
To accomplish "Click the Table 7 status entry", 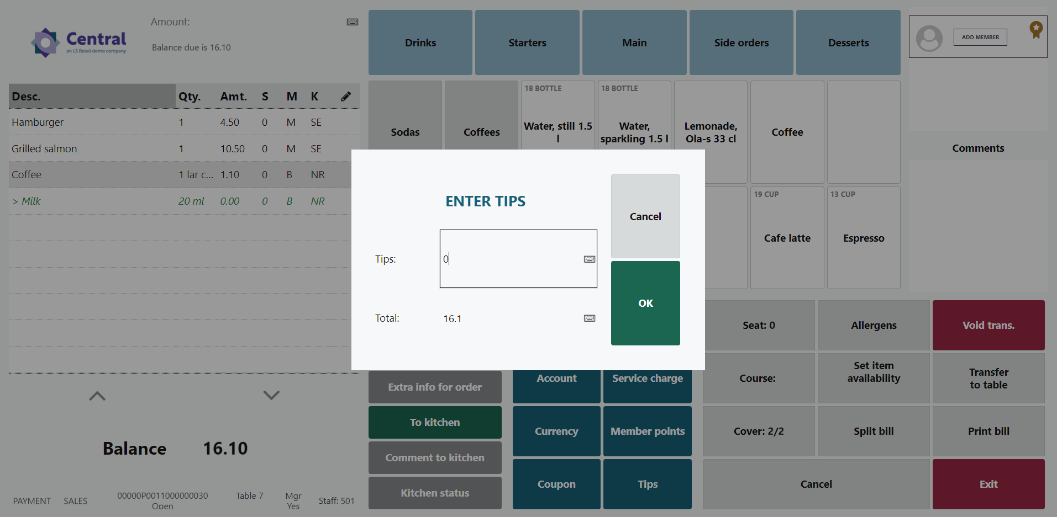I will (250, 496).
